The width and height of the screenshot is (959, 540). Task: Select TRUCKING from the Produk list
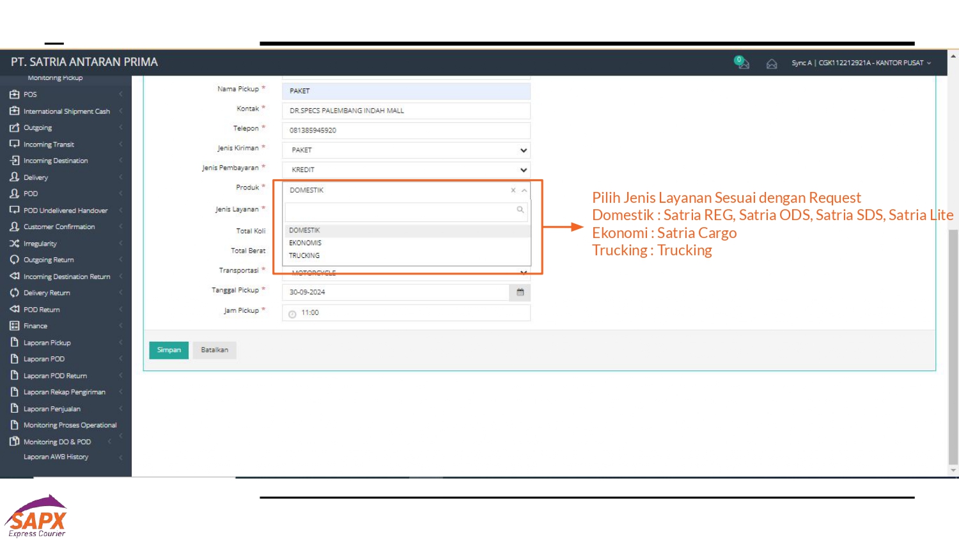coord(407,256)
